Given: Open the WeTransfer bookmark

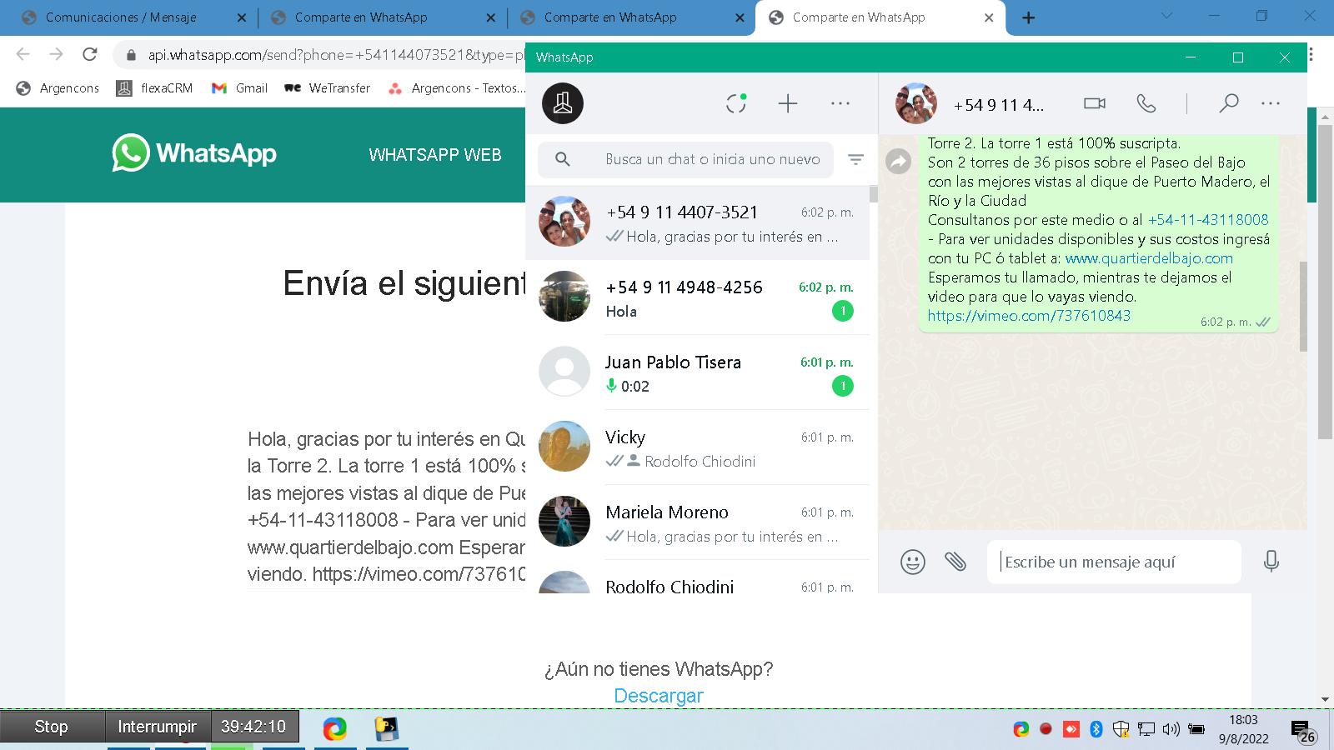Looking at the screenshot, I should [328, 88].
